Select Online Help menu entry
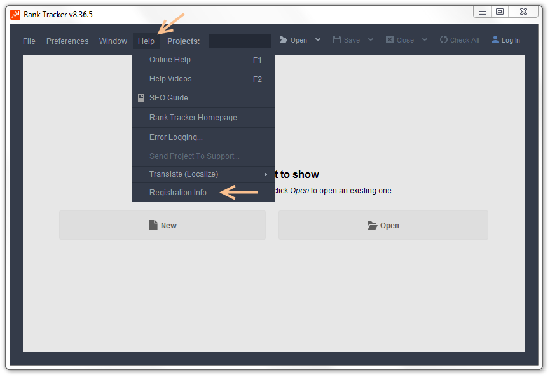The width and height of the screenshot is (550, 377). 203,60
